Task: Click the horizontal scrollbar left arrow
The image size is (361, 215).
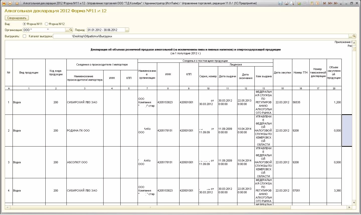Action: (7, 207)
